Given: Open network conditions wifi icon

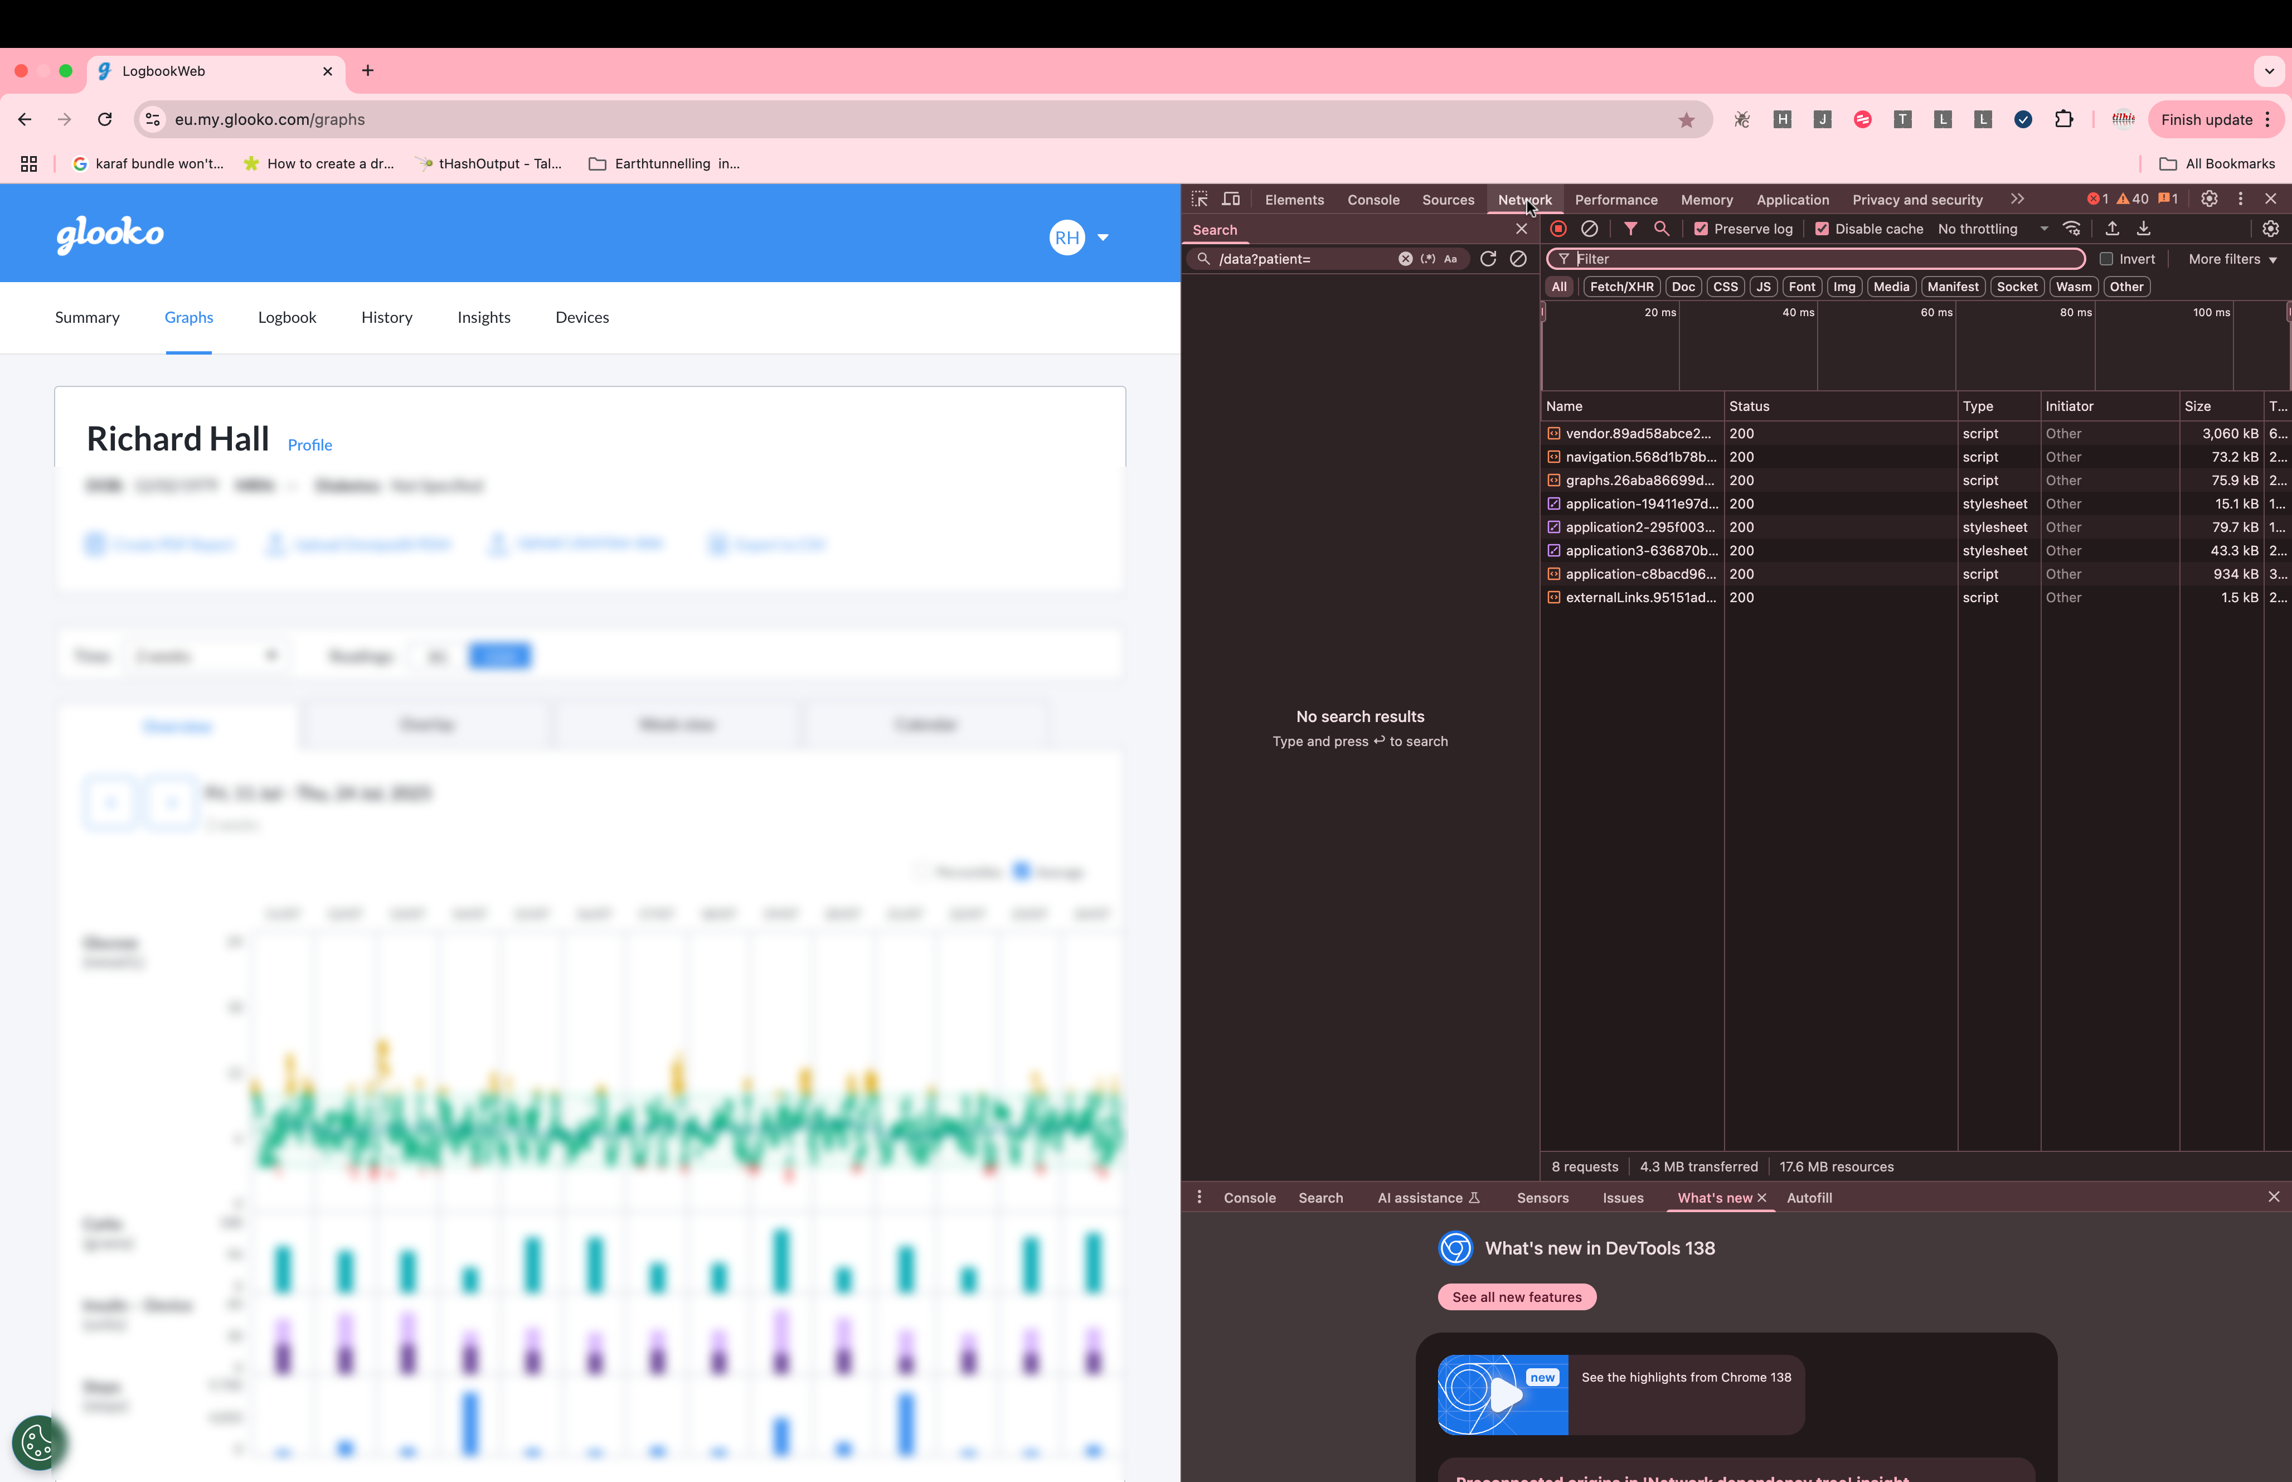Looking at the screenshot, I should pos(2072,229).
